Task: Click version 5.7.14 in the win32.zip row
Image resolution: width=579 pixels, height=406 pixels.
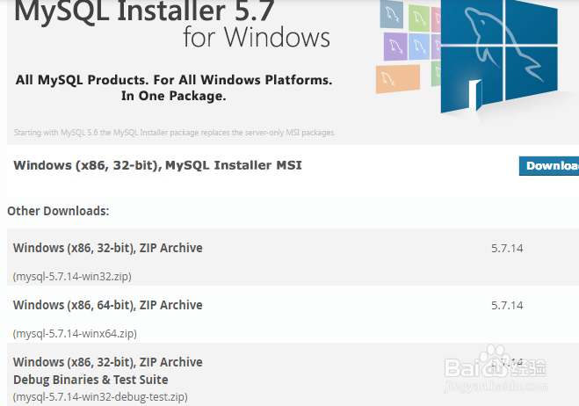Action: click(507, 248)
